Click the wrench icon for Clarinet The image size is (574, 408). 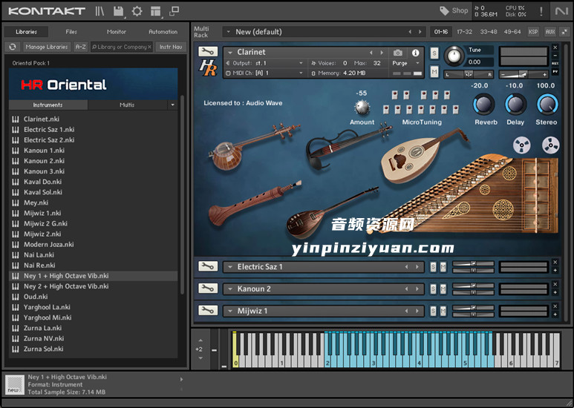tap(208, 52)
